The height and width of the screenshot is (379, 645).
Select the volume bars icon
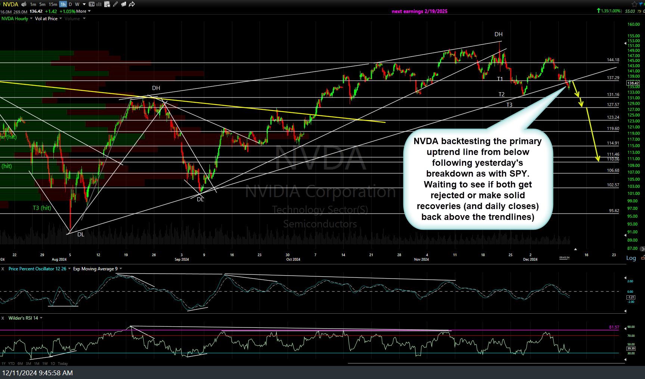point(98,4)
